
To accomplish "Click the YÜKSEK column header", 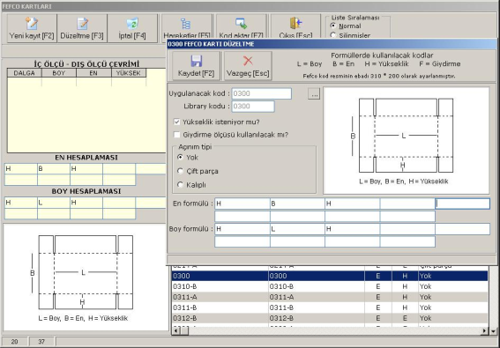I will point(129,73).
